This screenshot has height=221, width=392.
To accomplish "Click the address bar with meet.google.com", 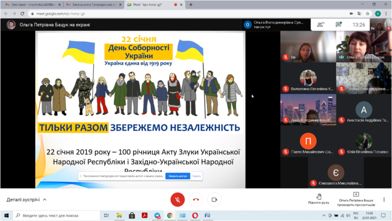I will coord(161,13).
